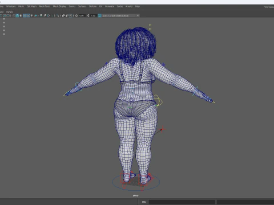Toggle multisample anti-aliasing icon
Image resolution: width=274 pixels, height=205 pixels.
coord(49,15)
